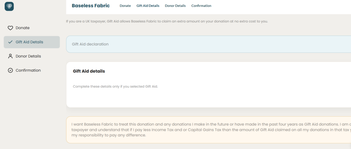Click the checkmark icon beside Gift Aid Details

(10, 42)
